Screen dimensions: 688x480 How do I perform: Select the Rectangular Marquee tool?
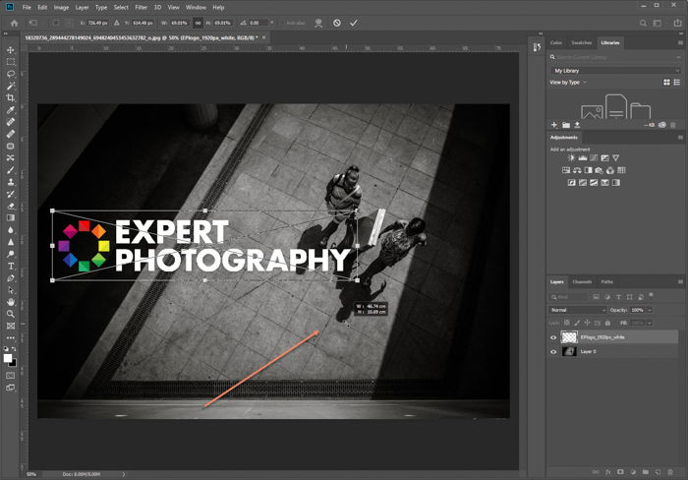(x=11, y=62)
